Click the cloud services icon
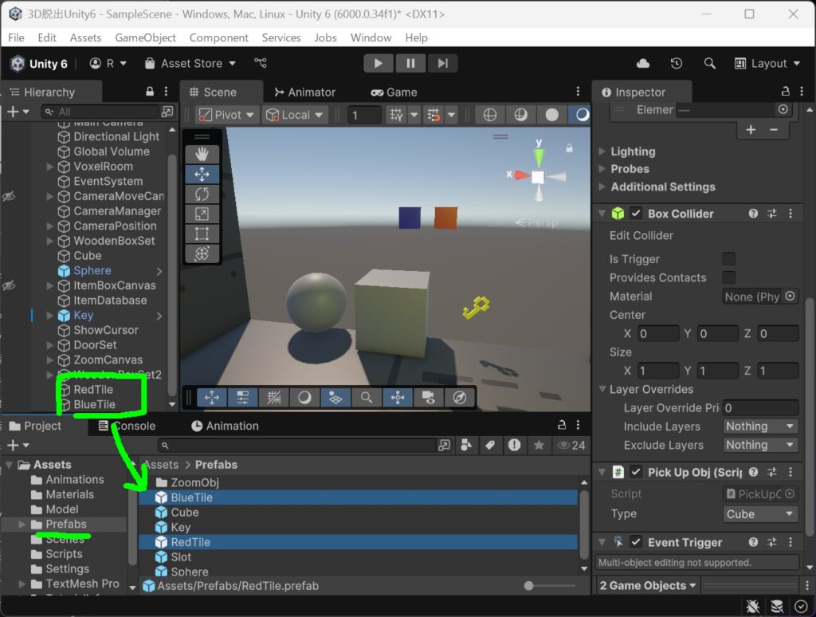The width and height of the screenshot is (816, 617). [x=643, y=64]
